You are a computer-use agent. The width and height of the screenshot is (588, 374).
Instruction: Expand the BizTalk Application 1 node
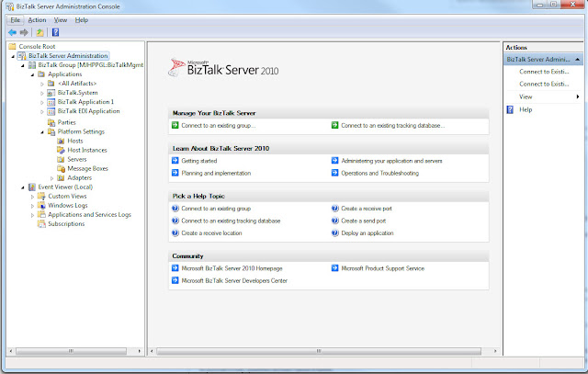pos(42,102)
